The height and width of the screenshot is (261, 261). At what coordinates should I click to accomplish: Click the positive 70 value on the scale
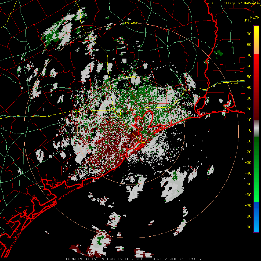(x=249, y=55)
